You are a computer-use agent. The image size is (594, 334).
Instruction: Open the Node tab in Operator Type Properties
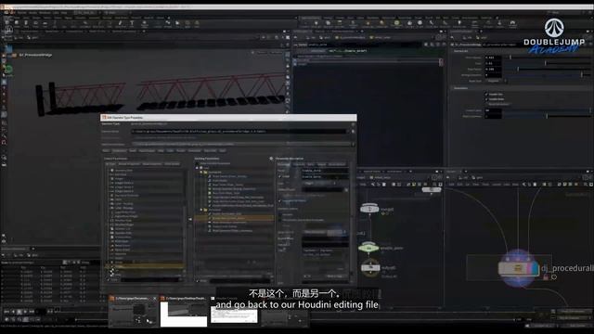click(133, 150)
